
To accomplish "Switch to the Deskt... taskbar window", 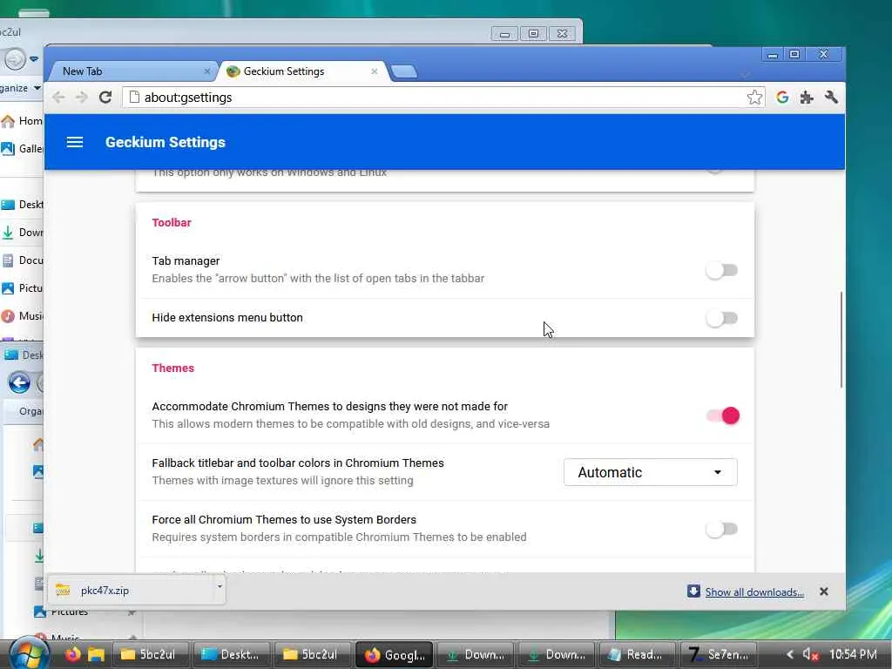I will click(x=232, y=654).
